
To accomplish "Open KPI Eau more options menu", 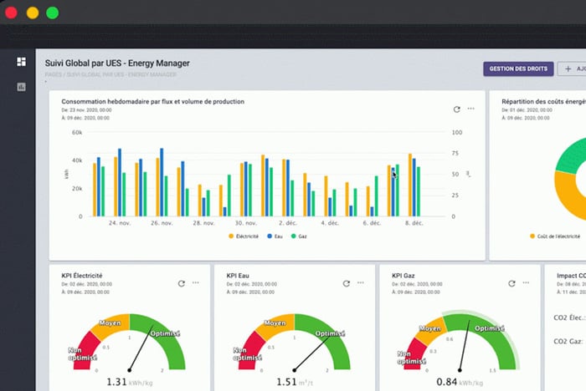I will point(361,282).
